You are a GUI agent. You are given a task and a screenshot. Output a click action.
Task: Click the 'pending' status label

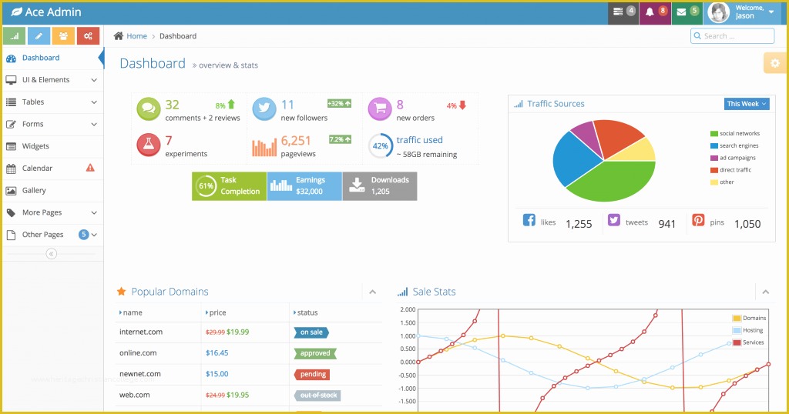312,374
